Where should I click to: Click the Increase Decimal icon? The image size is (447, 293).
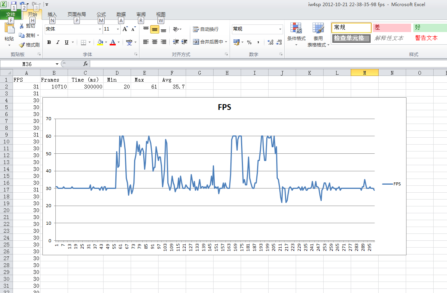270,42
